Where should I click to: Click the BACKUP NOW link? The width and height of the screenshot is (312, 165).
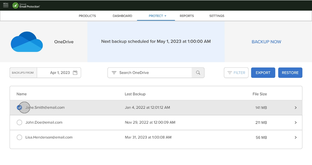[x=266, y=42]
